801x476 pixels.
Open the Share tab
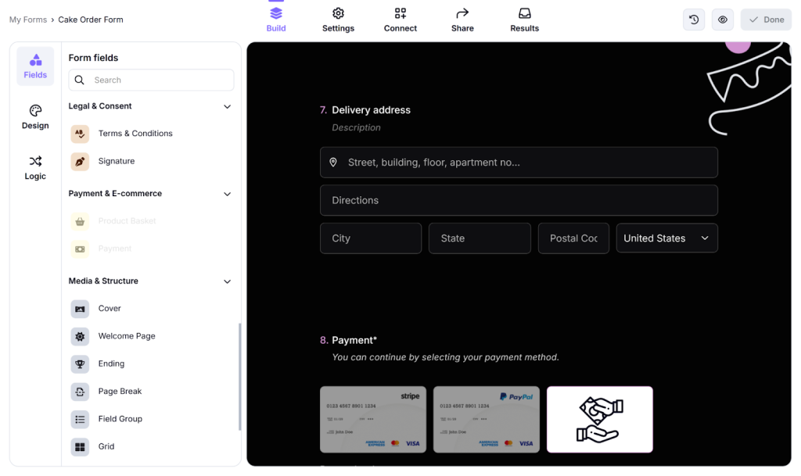pyautogui.click(x=462, y=19)
